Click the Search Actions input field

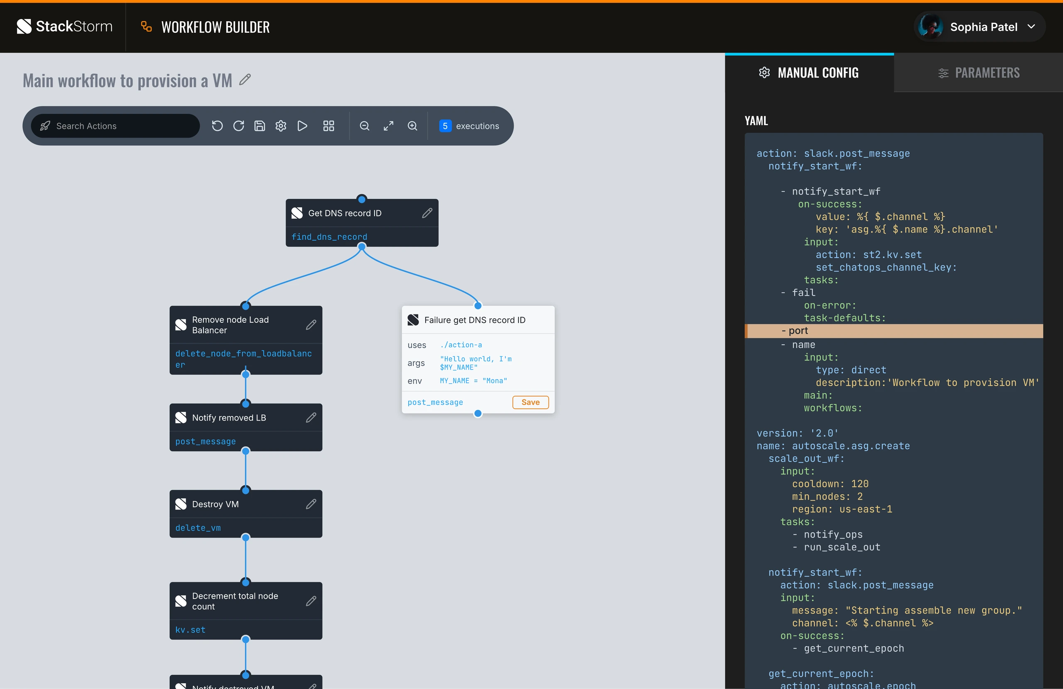(x=115, y=126)
